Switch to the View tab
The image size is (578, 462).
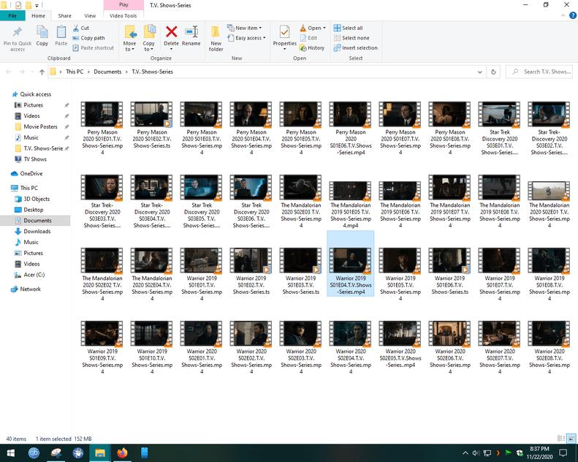coord(90,16)
